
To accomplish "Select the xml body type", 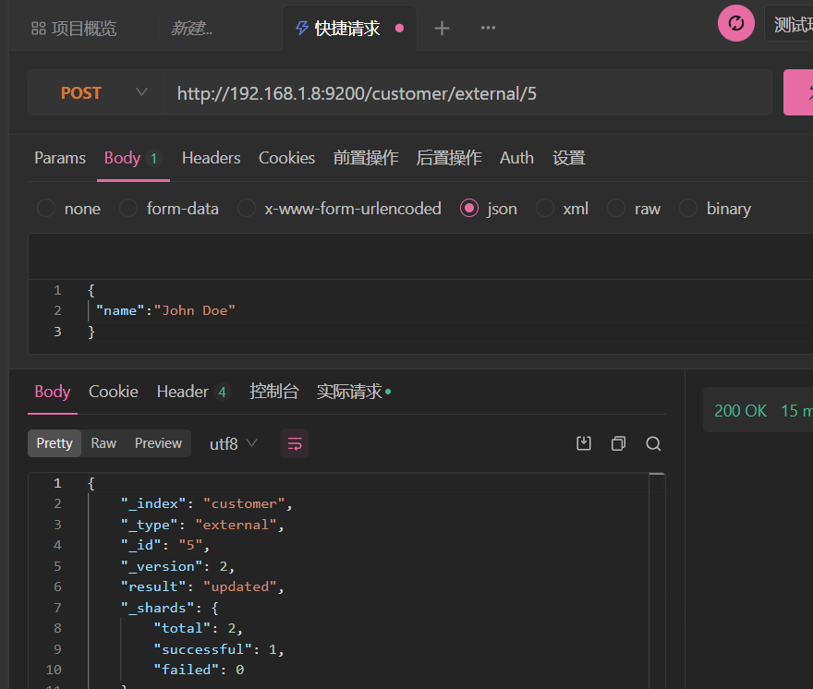I will click(x=545, y=209).
